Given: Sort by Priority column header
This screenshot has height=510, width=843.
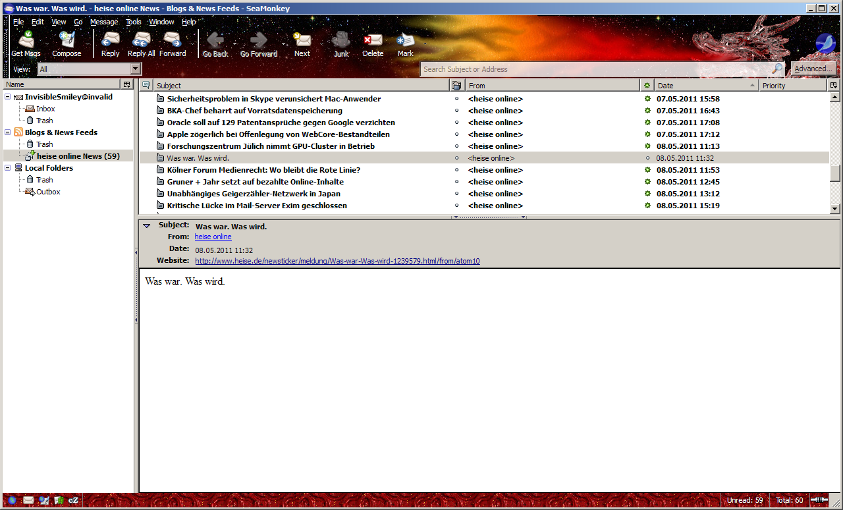Looking at the screenshot, I should [x=793, y=85].
